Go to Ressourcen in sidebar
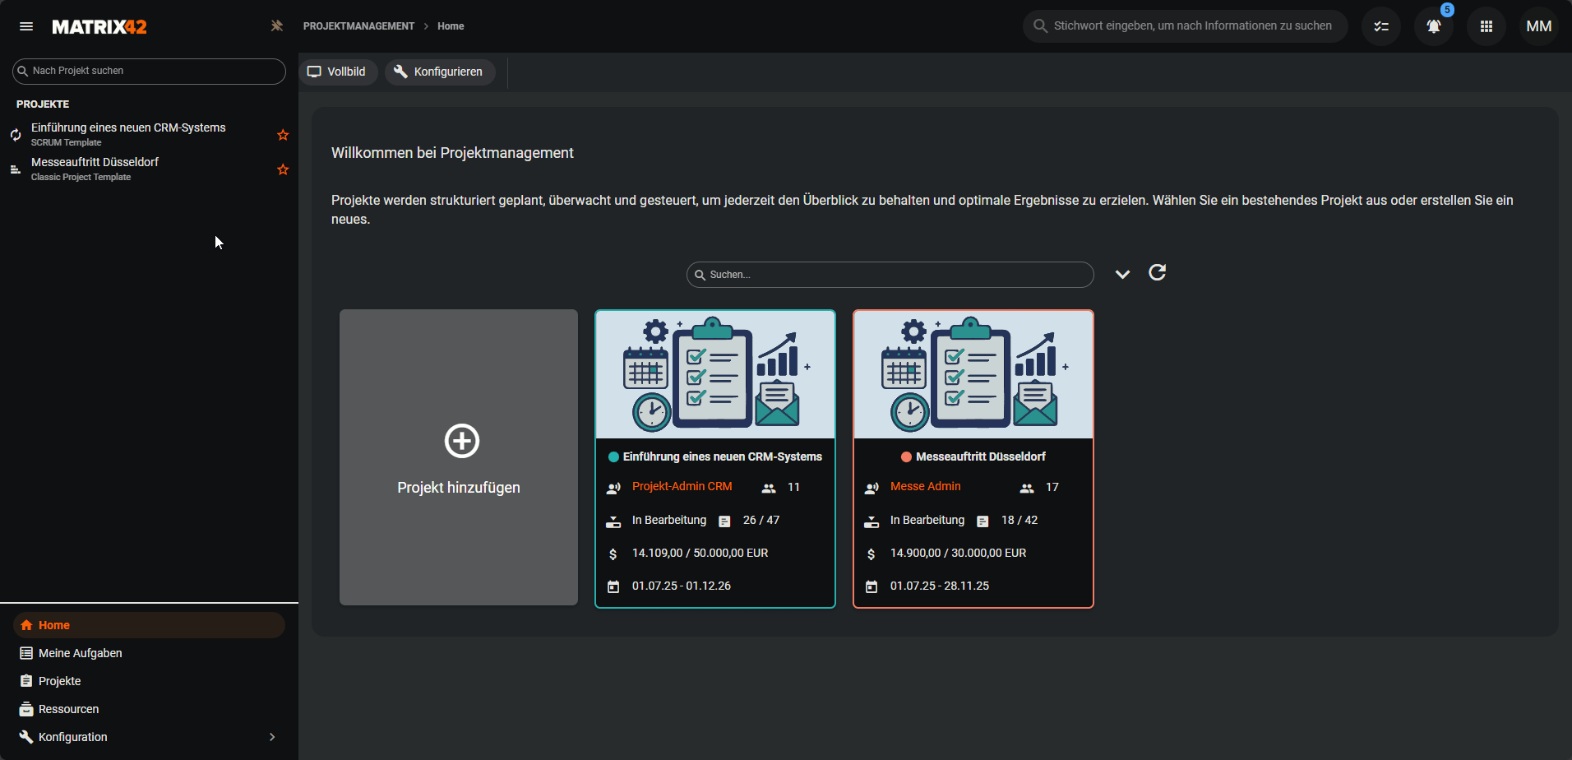1572x760 pixels. click(68, 709)
